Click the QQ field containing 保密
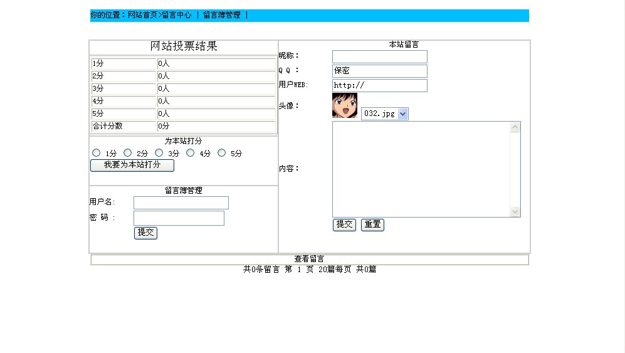This screenshot has width=625, height=353. tap(379, 71)
